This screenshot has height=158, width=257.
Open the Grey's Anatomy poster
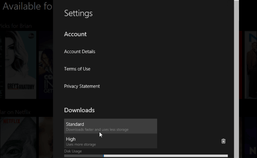point(21,65)
